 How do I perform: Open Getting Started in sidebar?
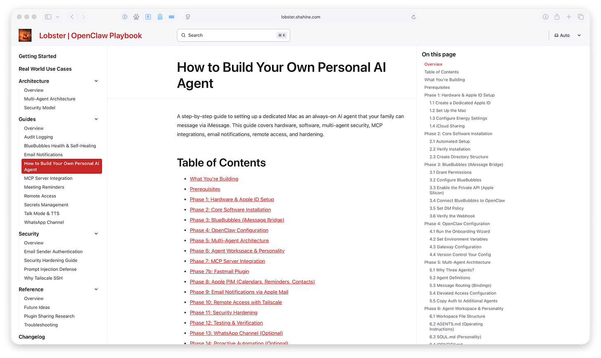point(38,56)
